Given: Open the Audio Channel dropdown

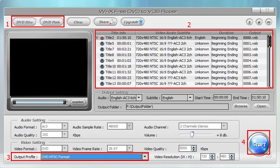Looking at the screenshot, I should 224,126.
